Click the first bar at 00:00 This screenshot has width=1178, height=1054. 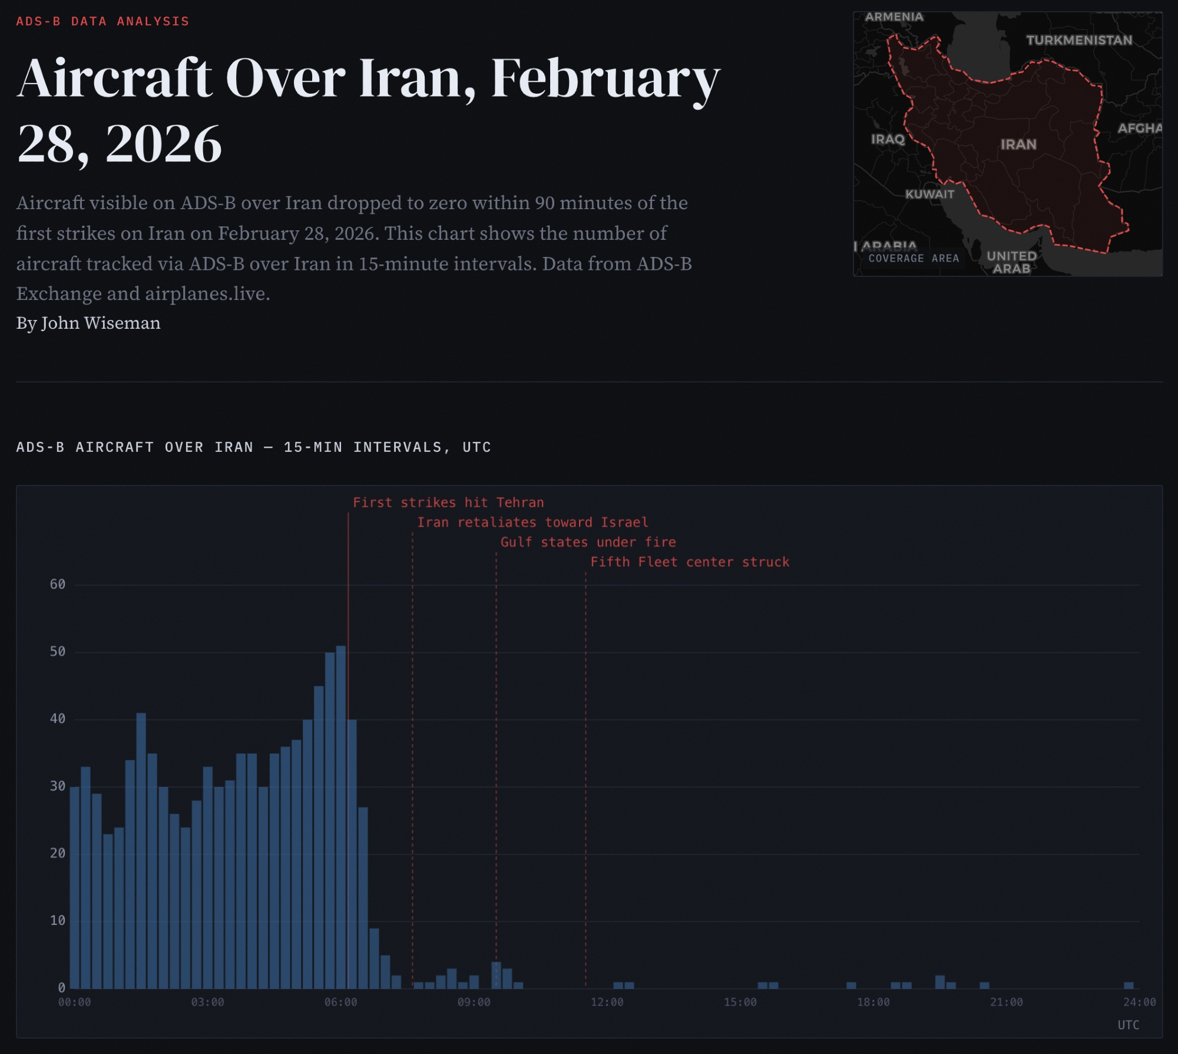(74, 887)
